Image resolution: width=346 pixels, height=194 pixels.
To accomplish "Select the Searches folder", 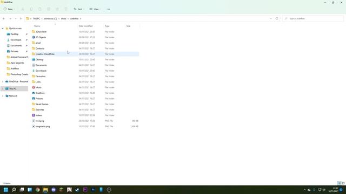I will click(x=39, y=110).
